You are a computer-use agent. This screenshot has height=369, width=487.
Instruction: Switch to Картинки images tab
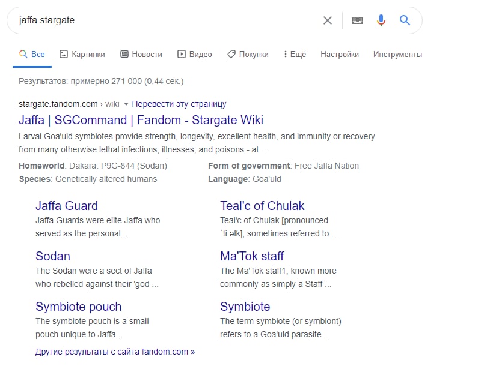point(82,54)
